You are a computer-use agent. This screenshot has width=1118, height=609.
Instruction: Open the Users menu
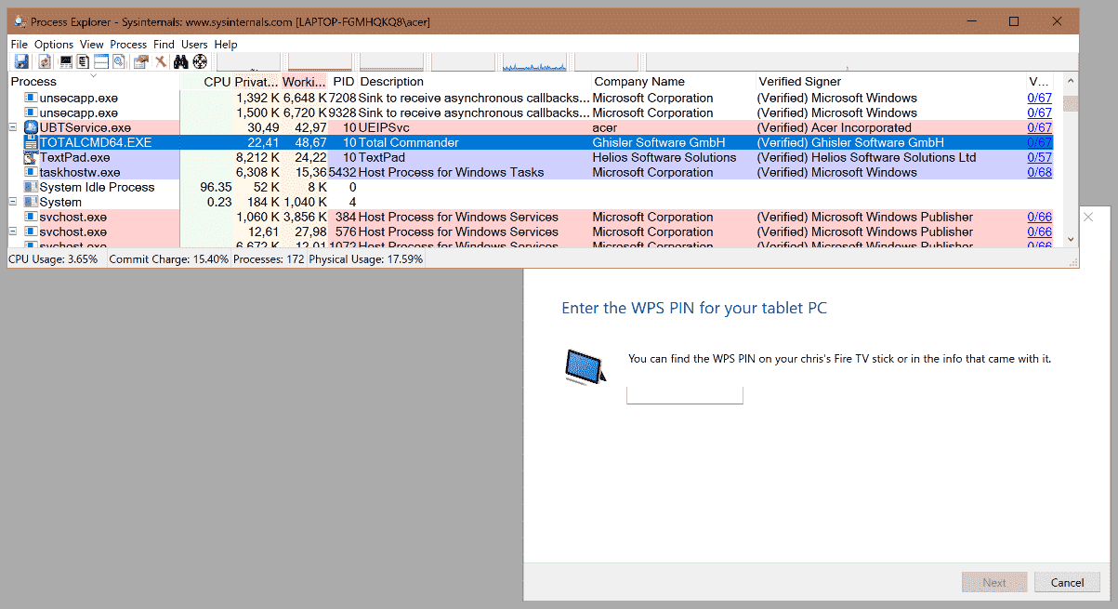tap(194, 44)
